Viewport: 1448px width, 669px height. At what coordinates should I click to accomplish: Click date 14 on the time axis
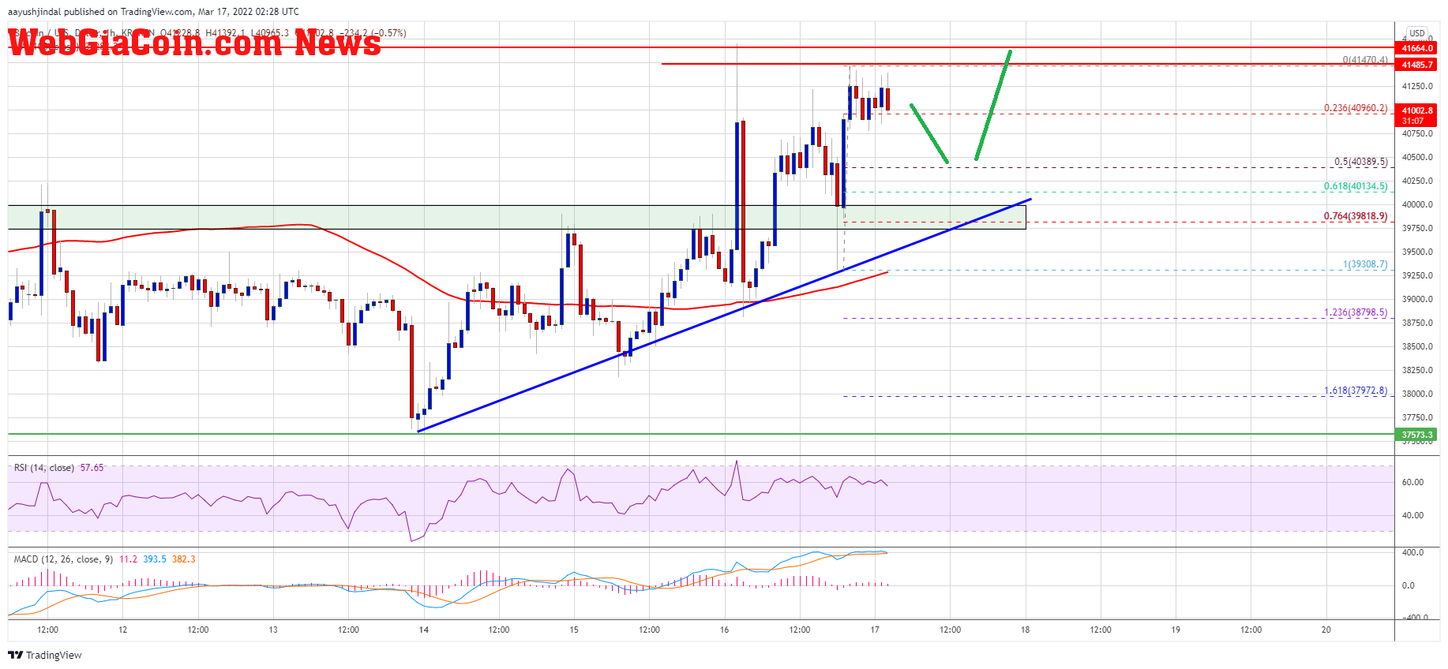424,630
